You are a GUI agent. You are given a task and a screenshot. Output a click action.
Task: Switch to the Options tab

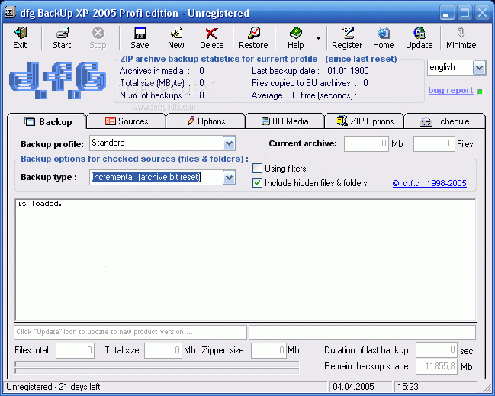[x=206, y=121]
